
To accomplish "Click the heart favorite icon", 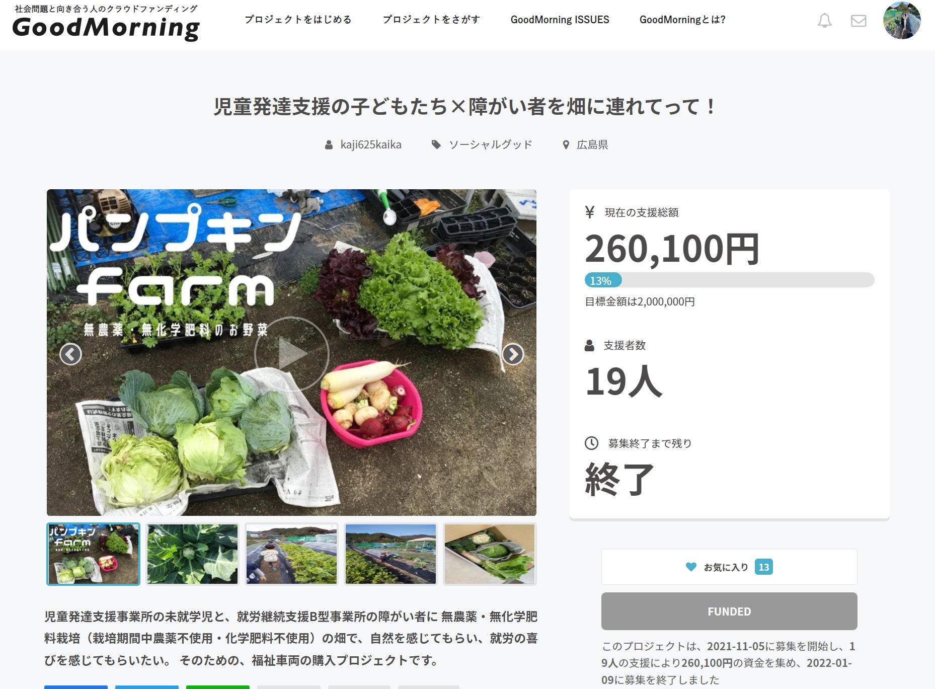I will [x=691, y=567].
